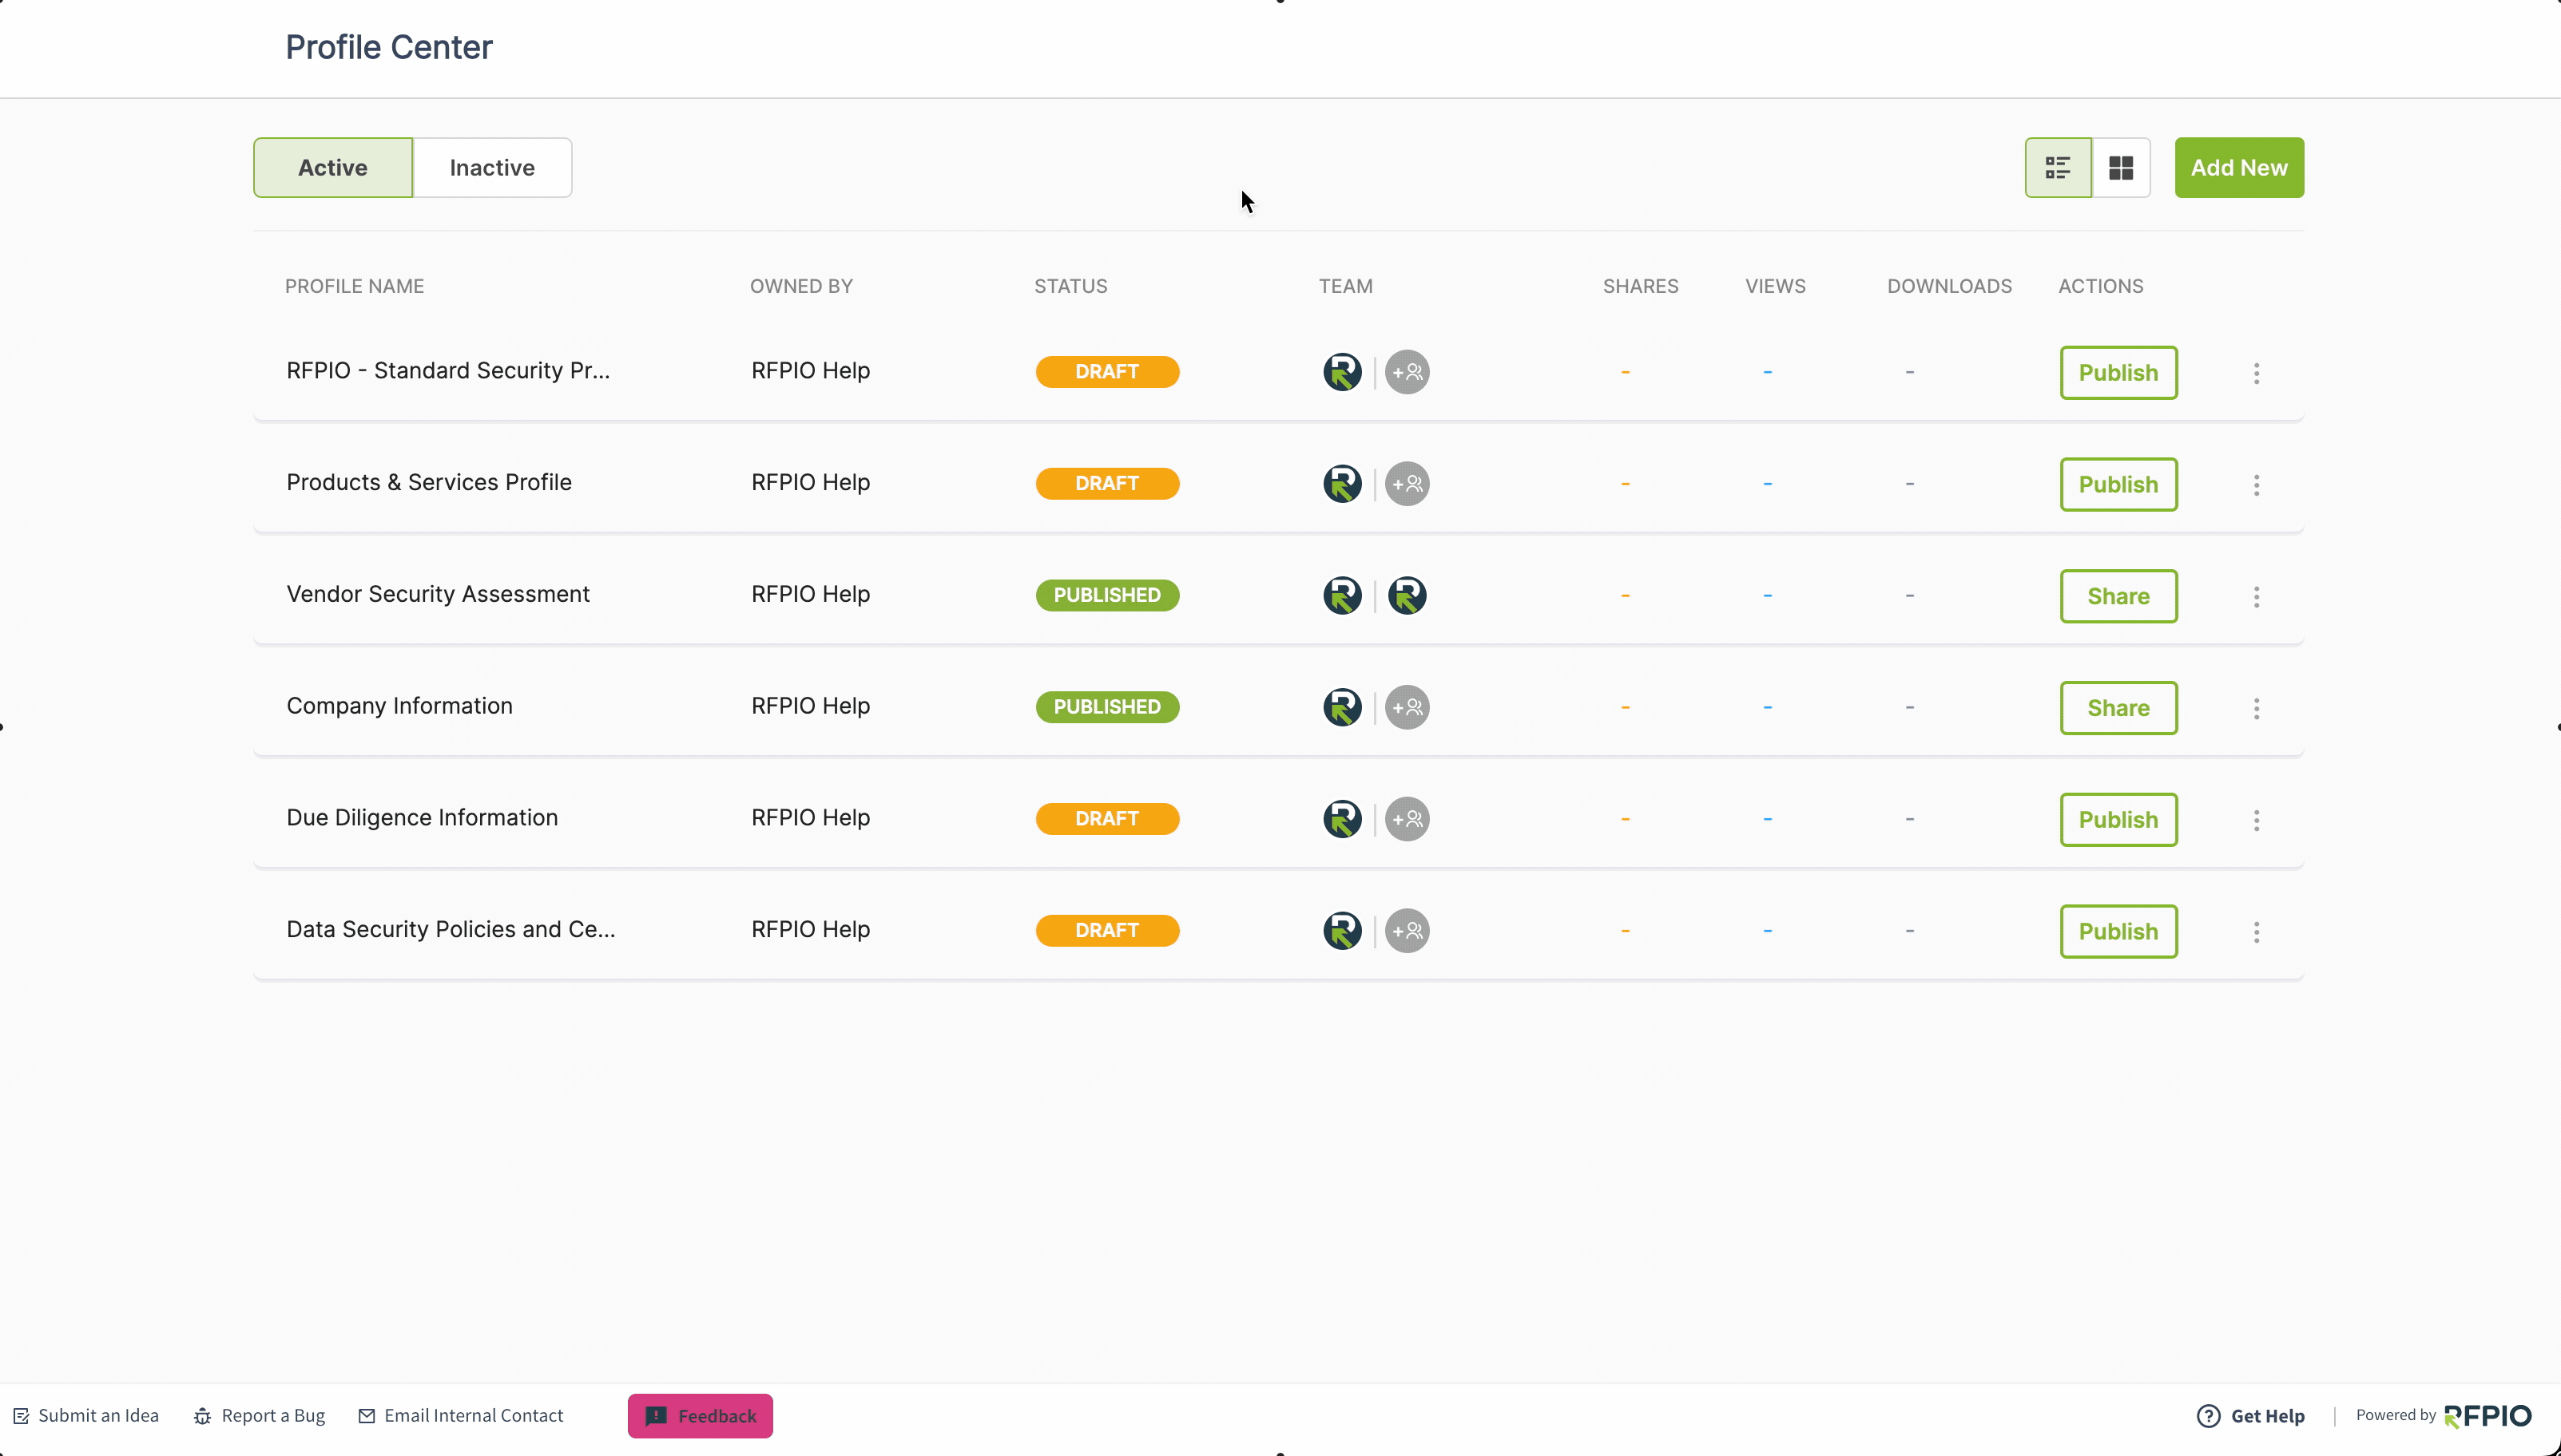Click owner avatar in Data Security Policies row
This screenshot has width=2561, height=1456.
pos(1343,931)
